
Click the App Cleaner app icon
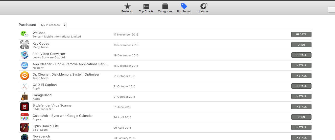pos(25,65)
